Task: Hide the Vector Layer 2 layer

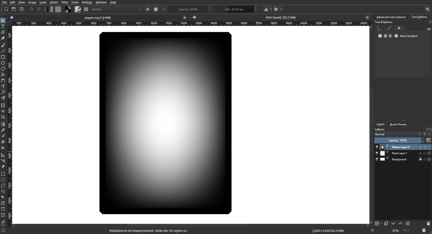Action: (x=377, y=147)
